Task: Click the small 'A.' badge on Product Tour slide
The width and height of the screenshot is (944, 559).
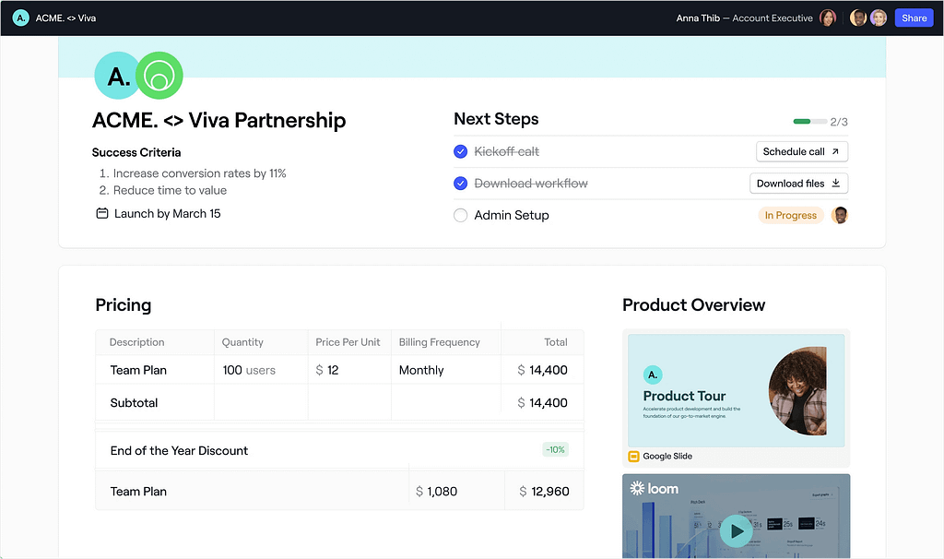Action: [x=653, y=375]
